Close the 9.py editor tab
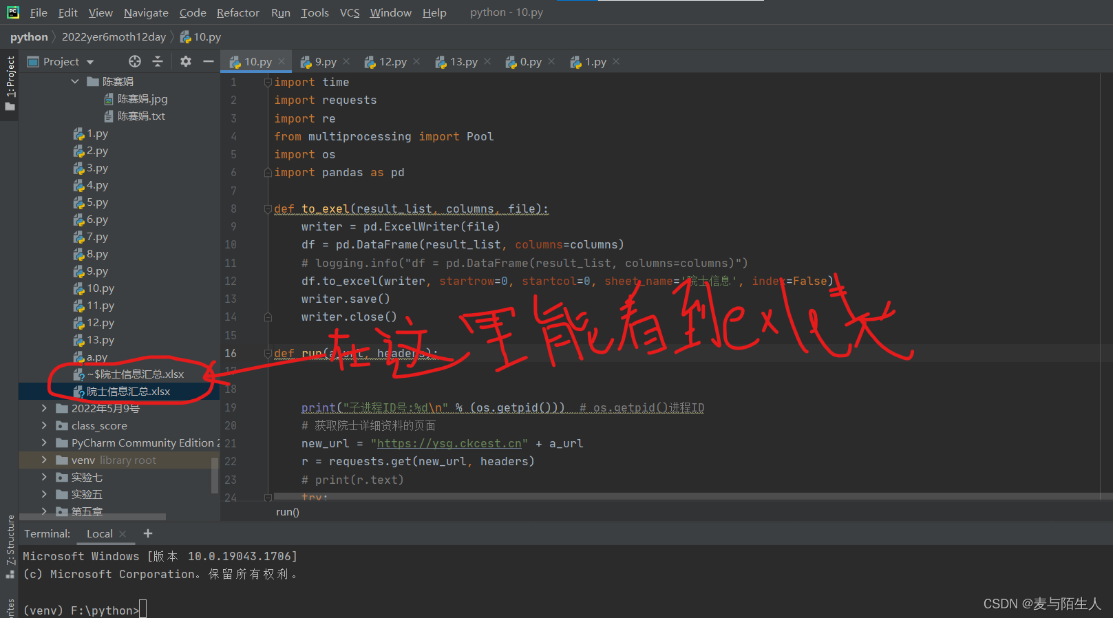This screenshot has height=618, width=1113. point(346,61)
